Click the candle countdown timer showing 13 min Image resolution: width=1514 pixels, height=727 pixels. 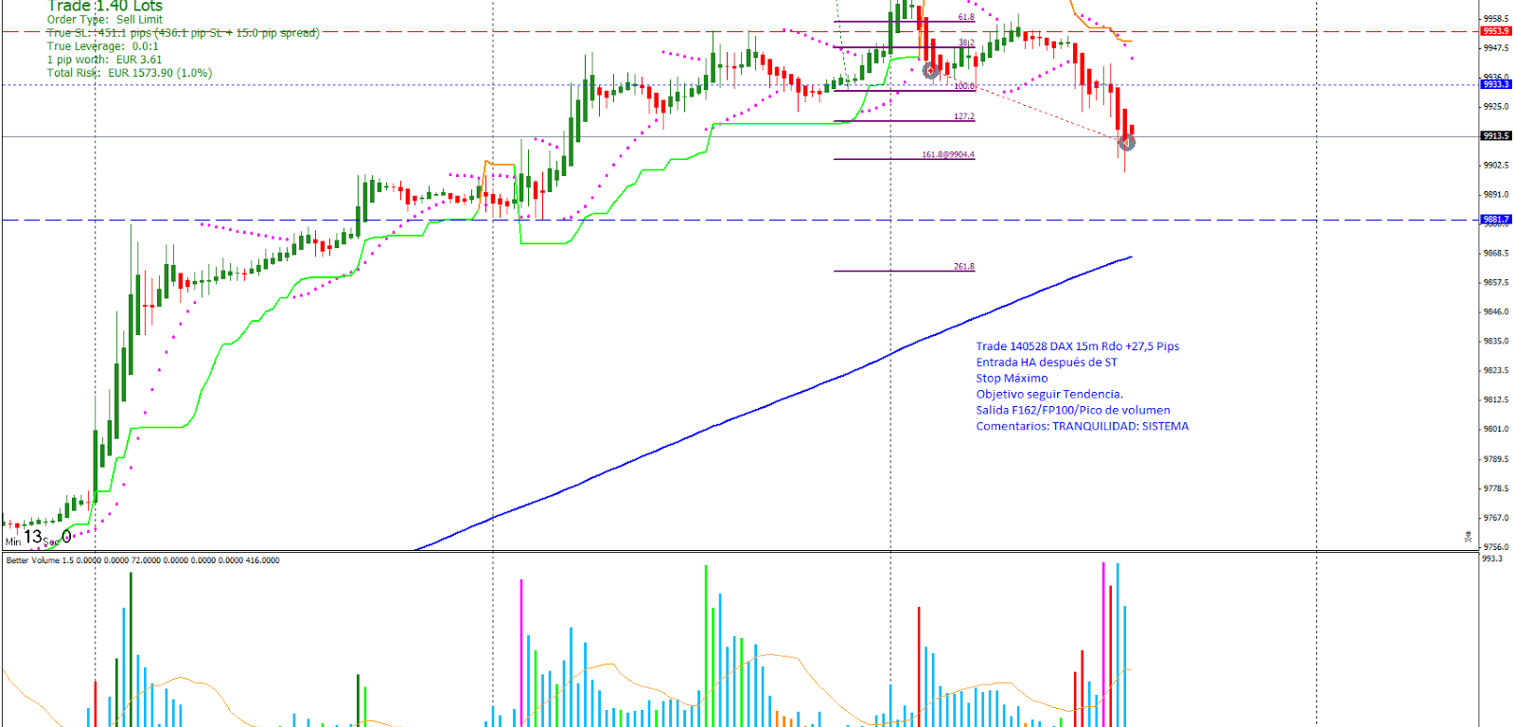[38, 538]
